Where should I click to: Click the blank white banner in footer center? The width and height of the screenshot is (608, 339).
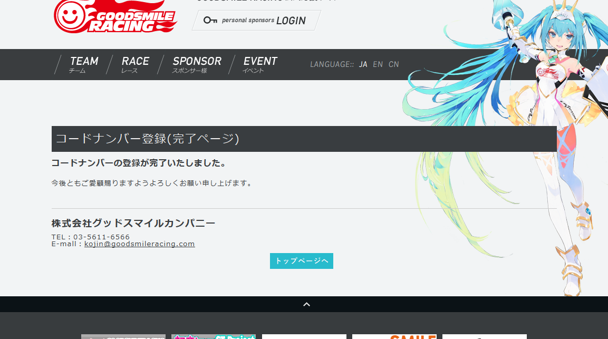tap(304, 336)
